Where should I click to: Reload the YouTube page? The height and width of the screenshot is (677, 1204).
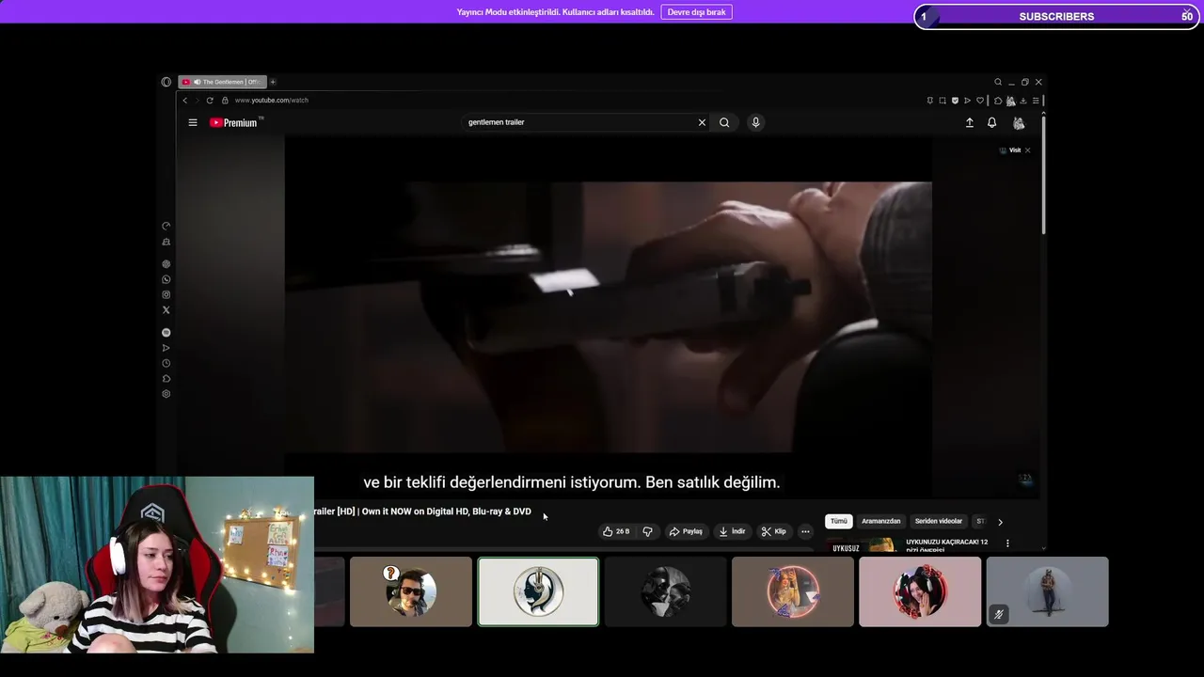210,101
